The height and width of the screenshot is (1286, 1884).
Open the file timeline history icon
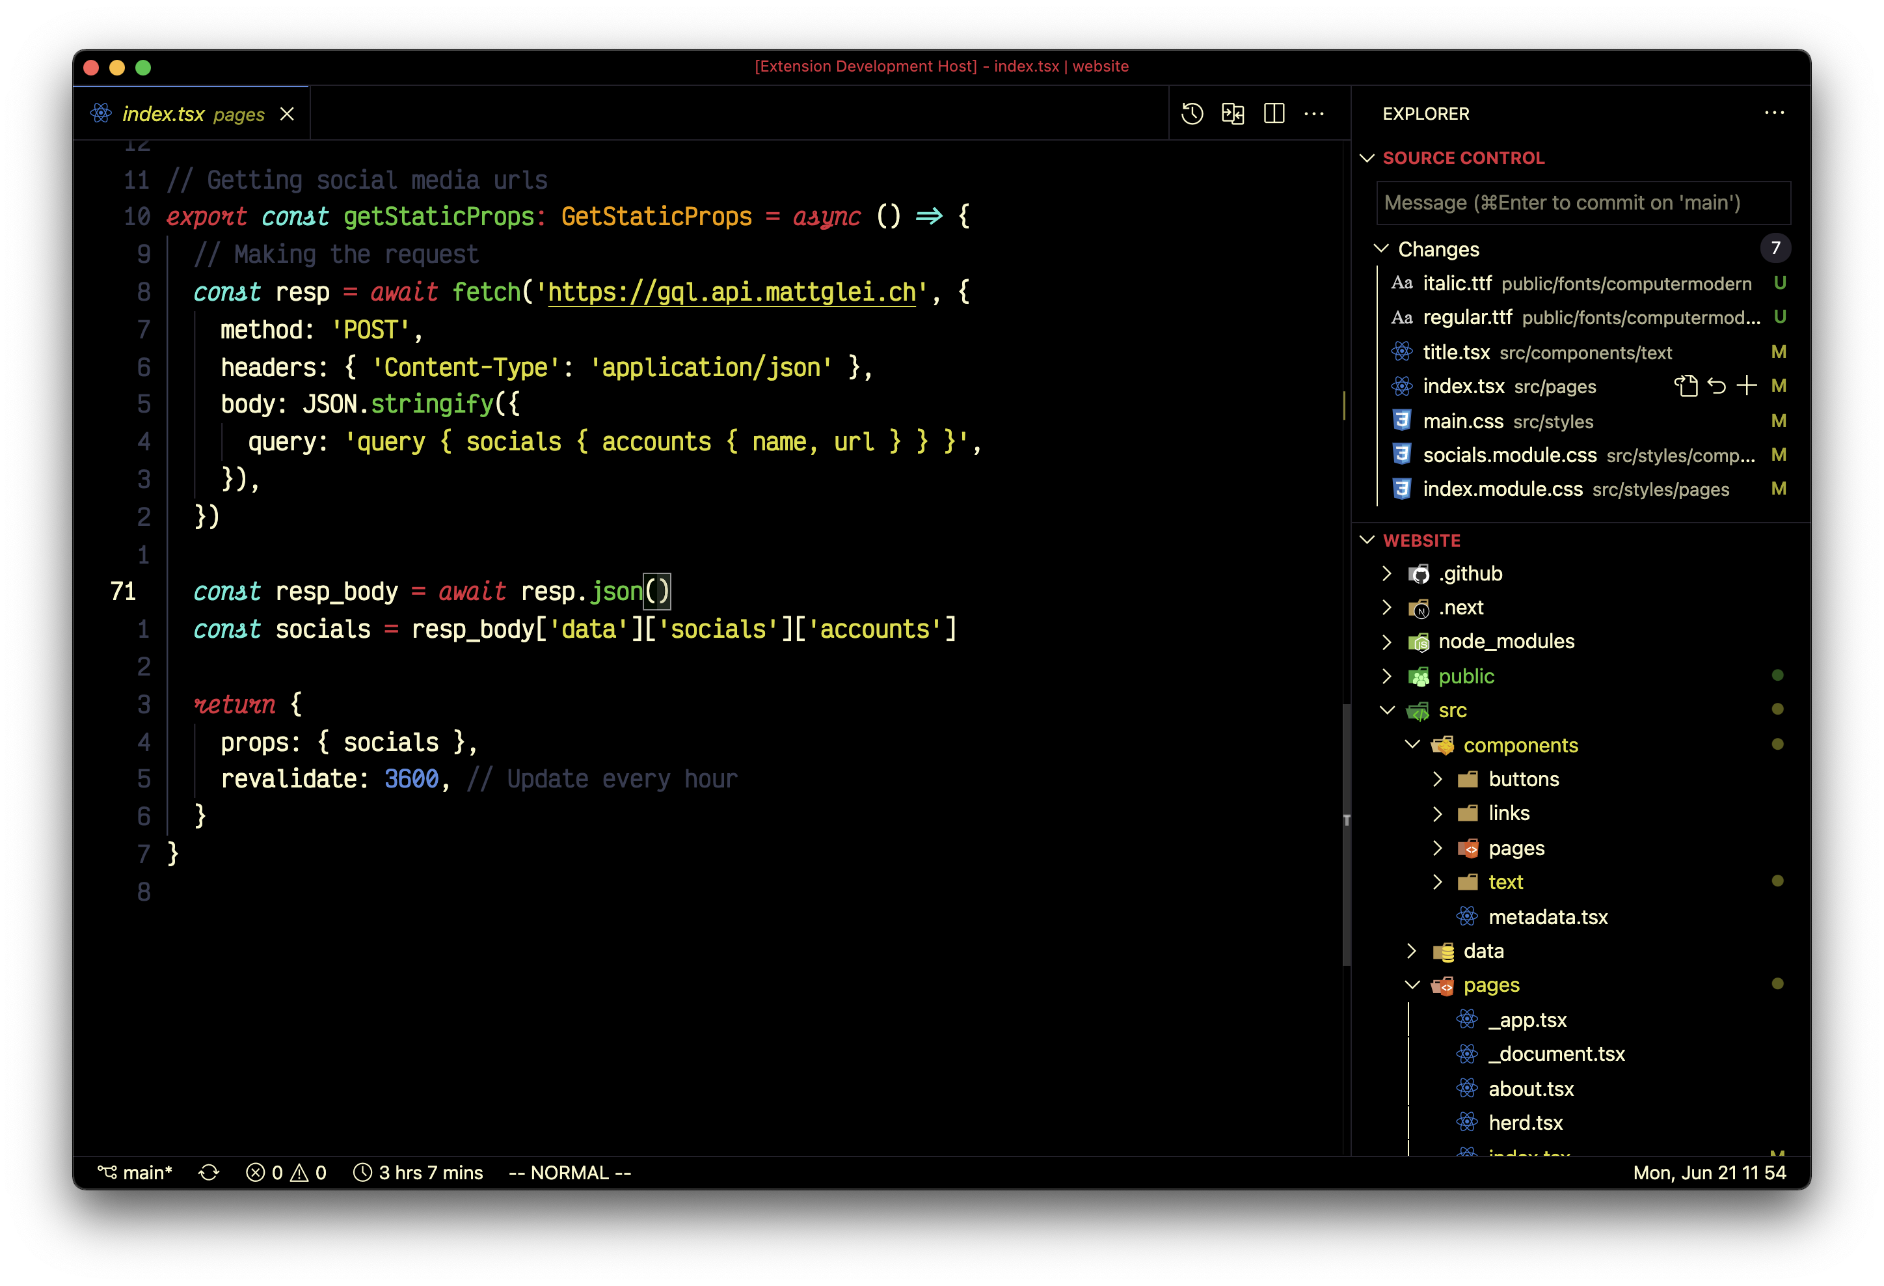coord(1192,113)
